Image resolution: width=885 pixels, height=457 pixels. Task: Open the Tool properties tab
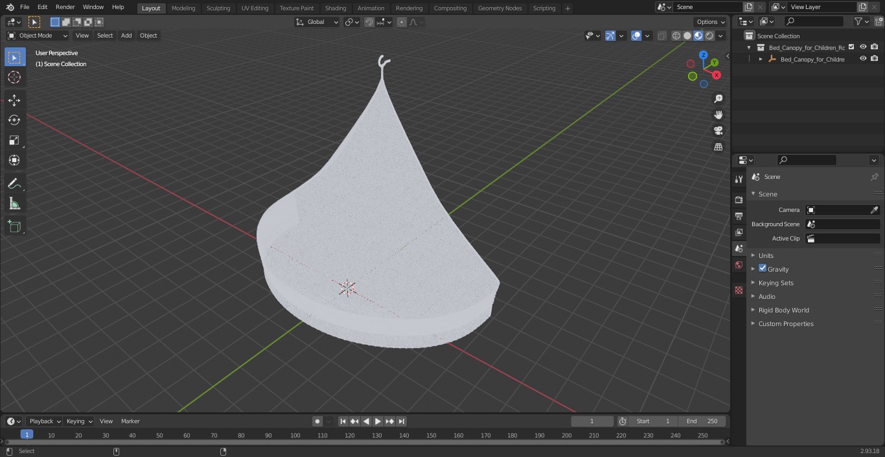[x=739, y=179]
